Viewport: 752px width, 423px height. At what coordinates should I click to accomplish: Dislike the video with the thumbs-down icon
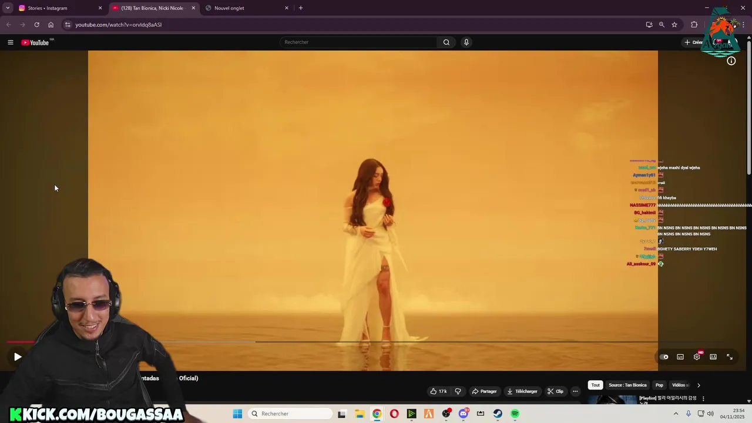458,391
